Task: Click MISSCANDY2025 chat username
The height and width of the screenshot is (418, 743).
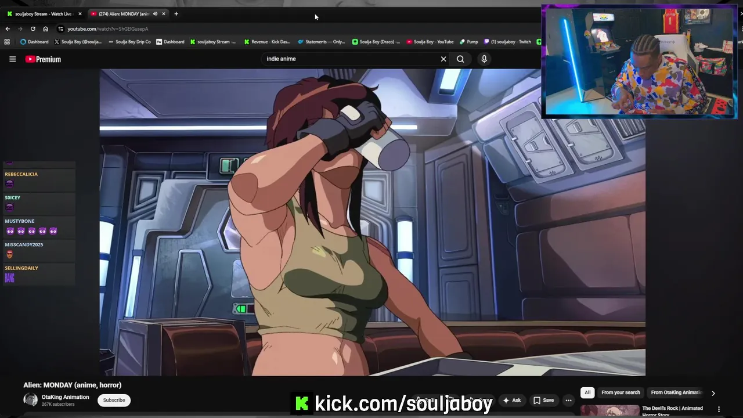Action: 24,244
